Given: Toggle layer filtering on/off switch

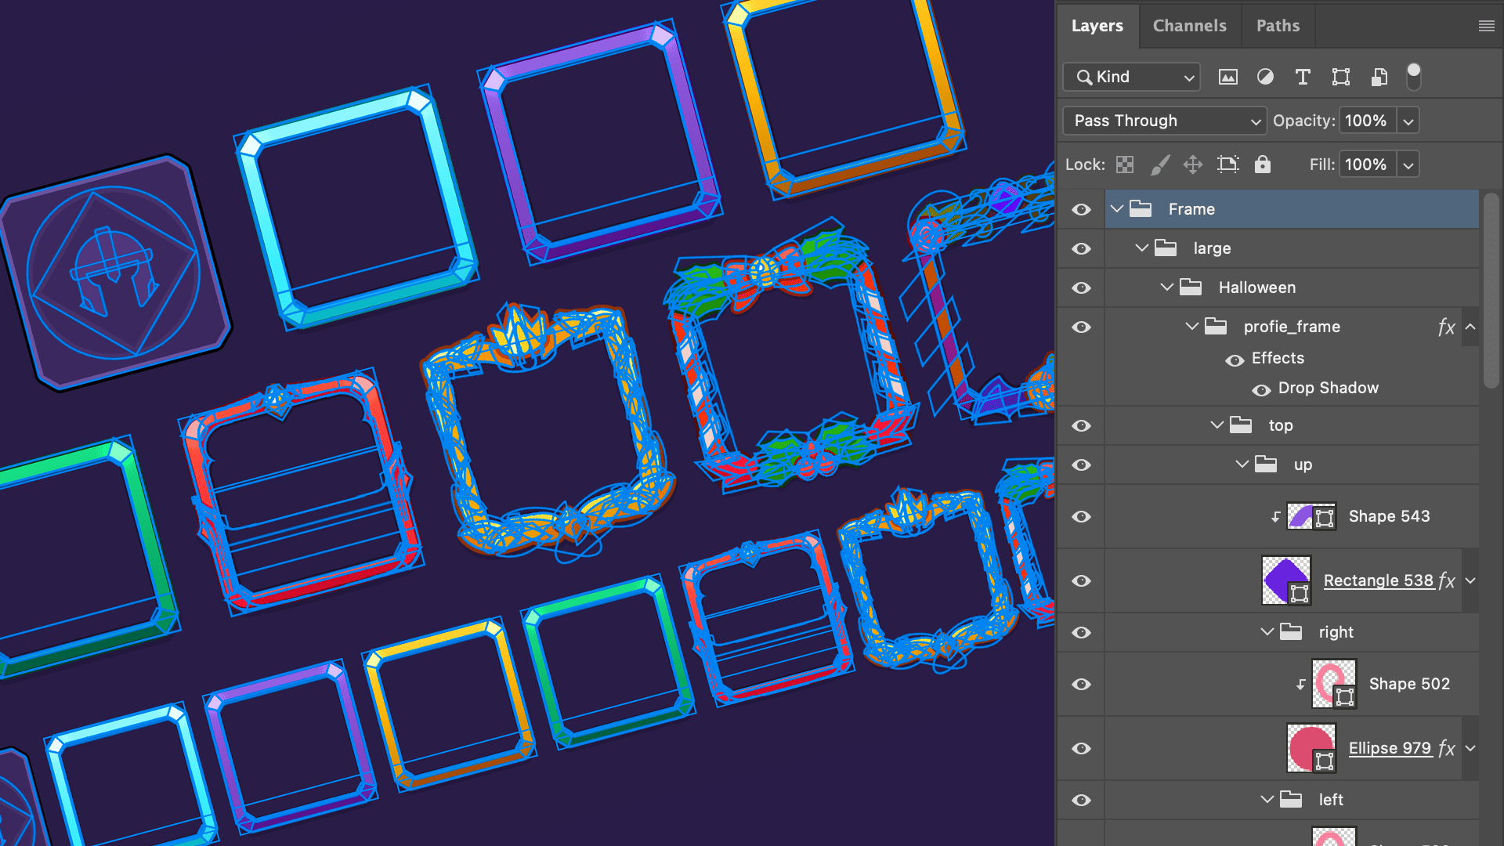Looking at the screenshot, I should pos(1413,76).
